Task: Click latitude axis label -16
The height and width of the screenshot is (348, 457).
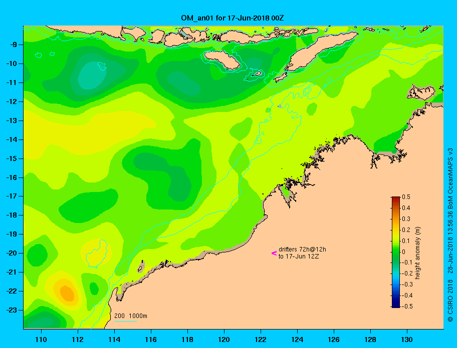Action: coord(12,177)
